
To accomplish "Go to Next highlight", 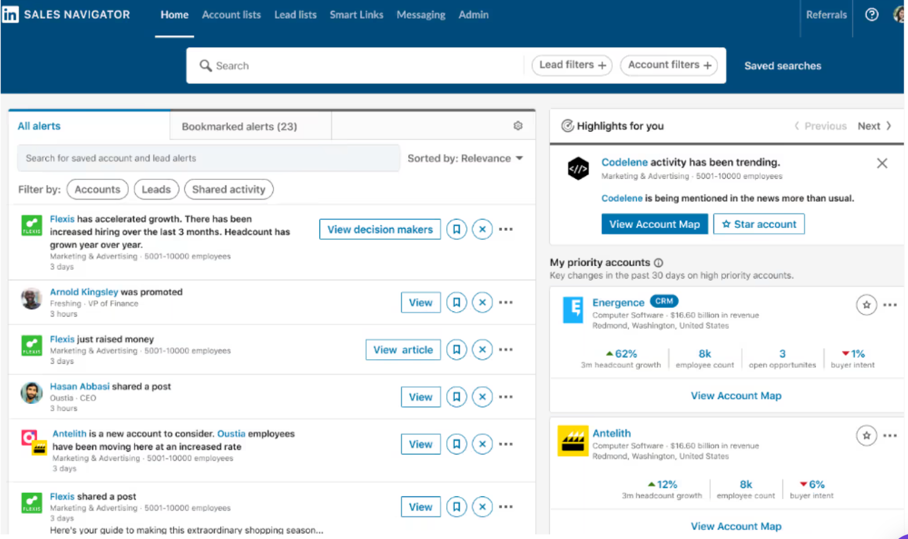I will coord(875,126).
